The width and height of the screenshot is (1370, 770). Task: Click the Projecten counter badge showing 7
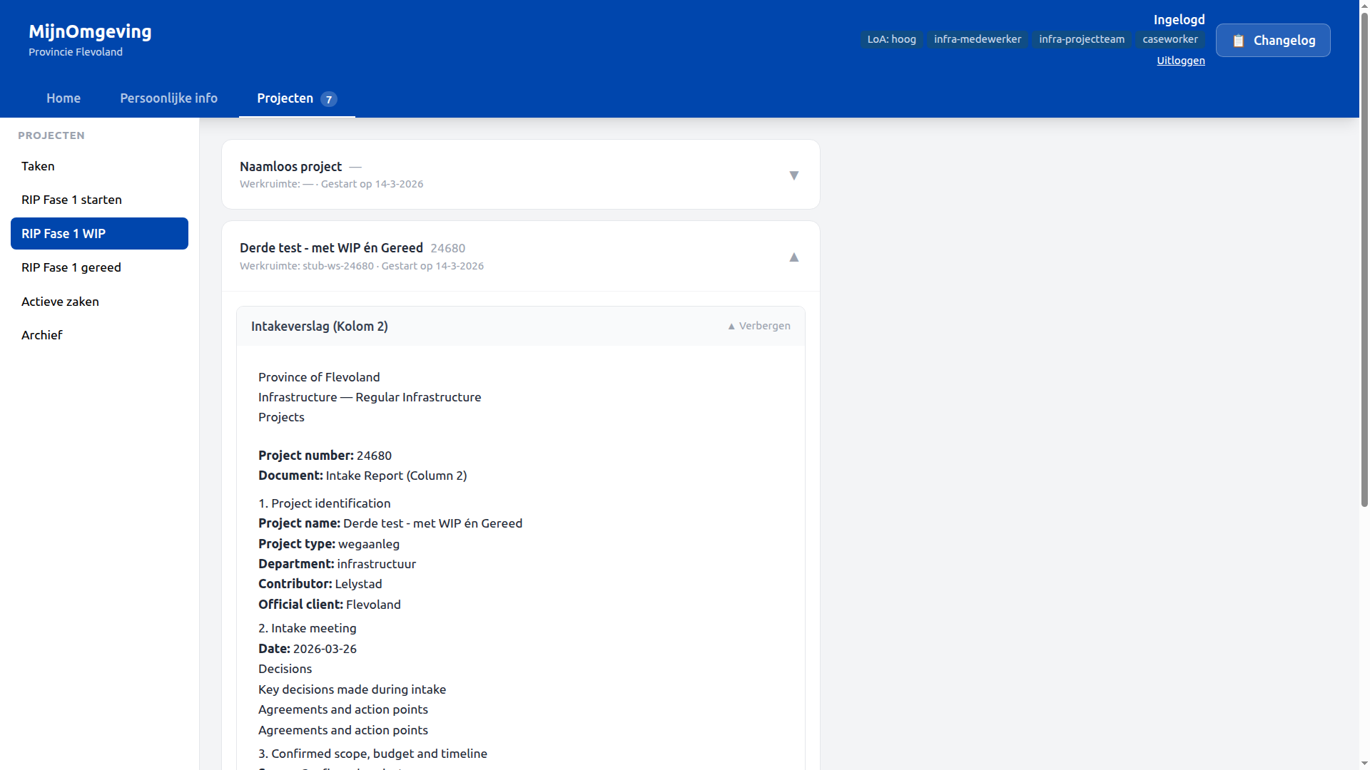tap(329, 99)
